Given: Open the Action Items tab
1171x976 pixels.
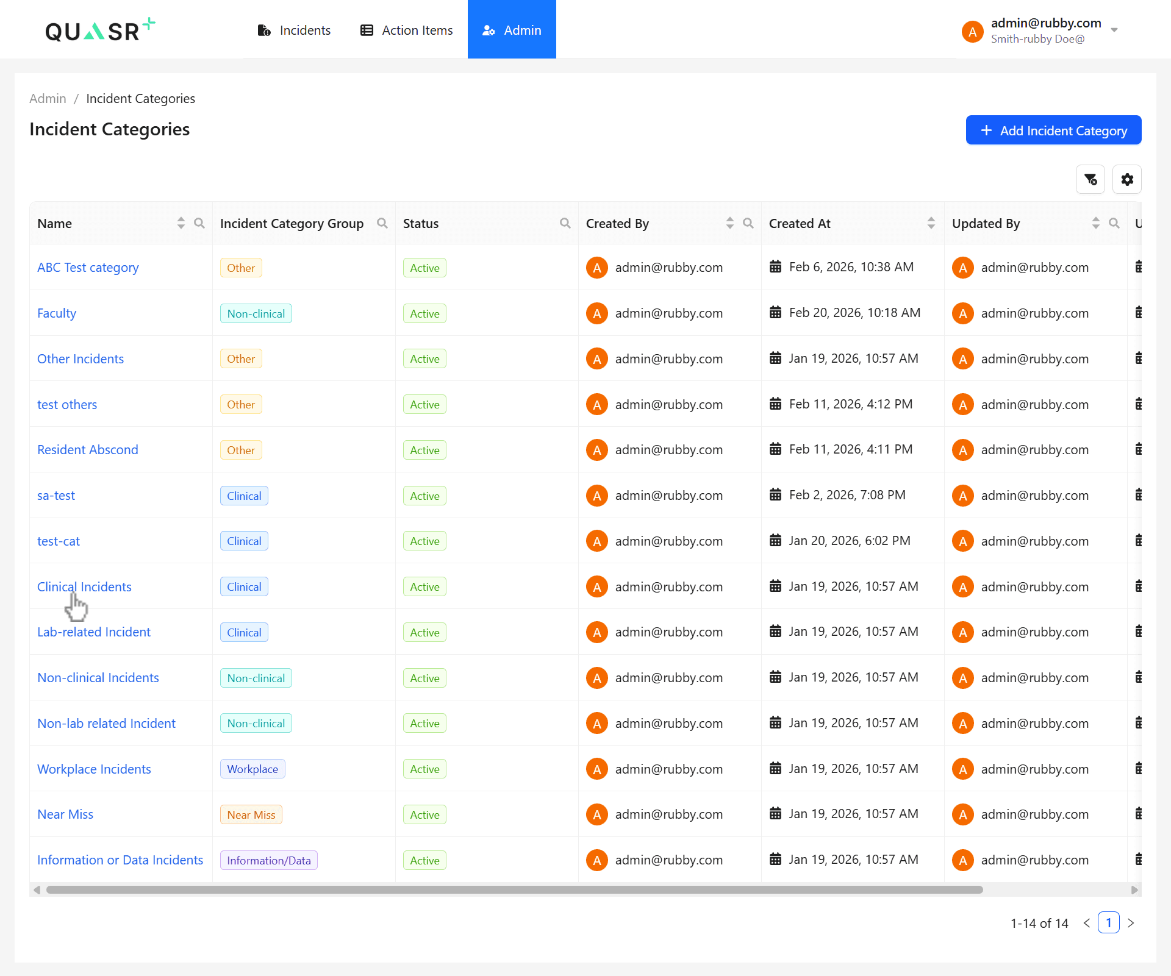Looking at the screenshot, I should coord(407,30).
